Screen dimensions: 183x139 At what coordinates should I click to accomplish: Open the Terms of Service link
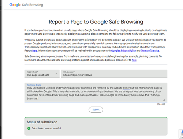pos(150,50)
